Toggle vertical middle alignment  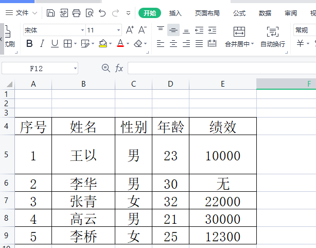(x=173, y=30)
